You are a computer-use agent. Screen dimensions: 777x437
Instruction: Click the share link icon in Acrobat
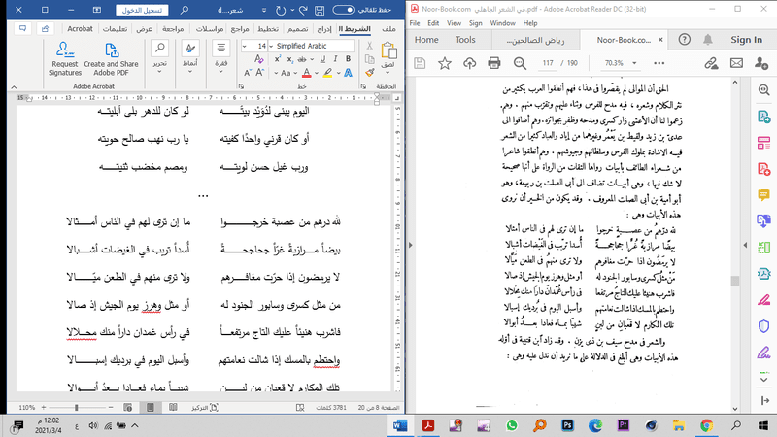711,63
